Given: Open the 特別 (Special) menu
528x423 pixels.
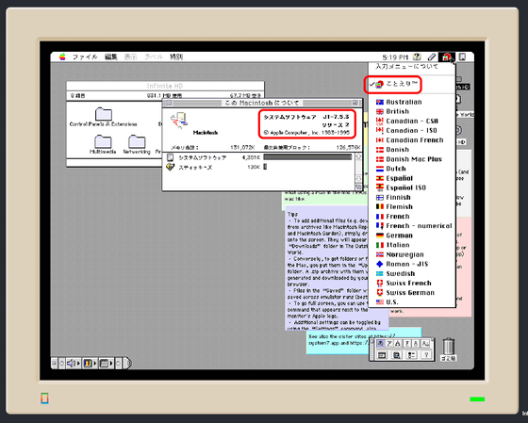Looking at the screenshot, I should click(x=176, y=57).
